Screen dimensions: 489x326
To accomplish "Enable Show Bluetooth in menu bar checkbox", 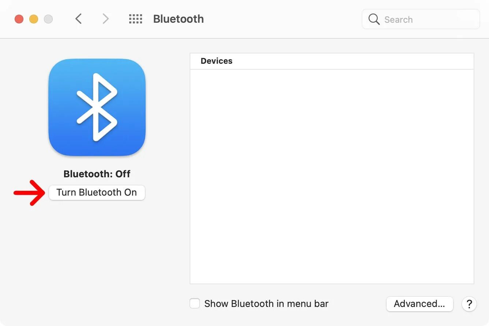I will click(x=195, y=303).
